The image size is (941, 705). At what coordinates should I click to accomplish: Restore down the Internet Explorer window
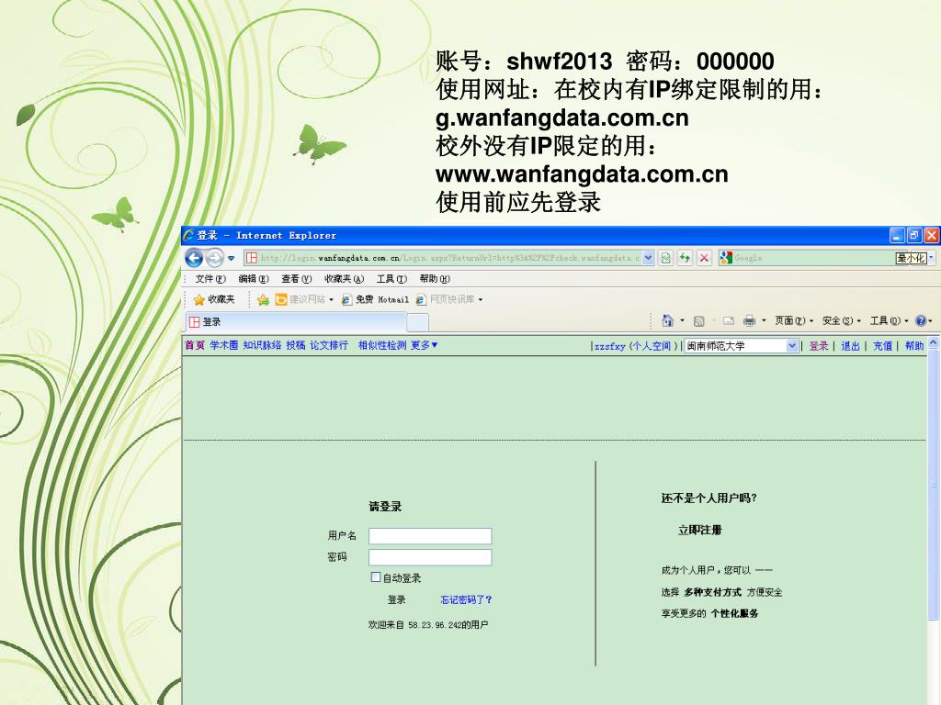click(914, 236)
